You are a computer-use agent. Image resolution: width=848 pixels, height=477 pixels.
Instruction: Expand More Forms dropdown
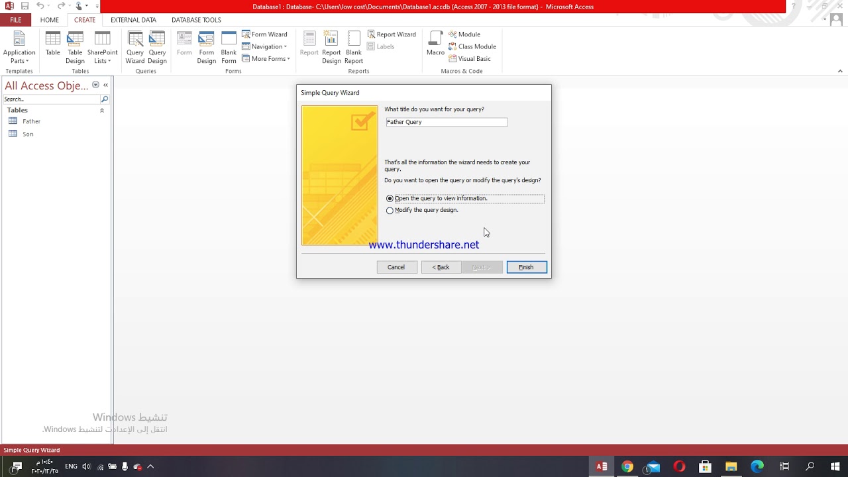266,59
